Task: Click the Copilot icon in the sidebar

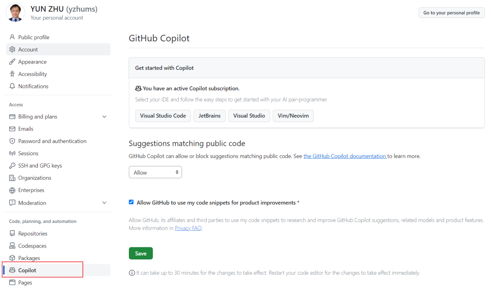Action: (12, 270)
